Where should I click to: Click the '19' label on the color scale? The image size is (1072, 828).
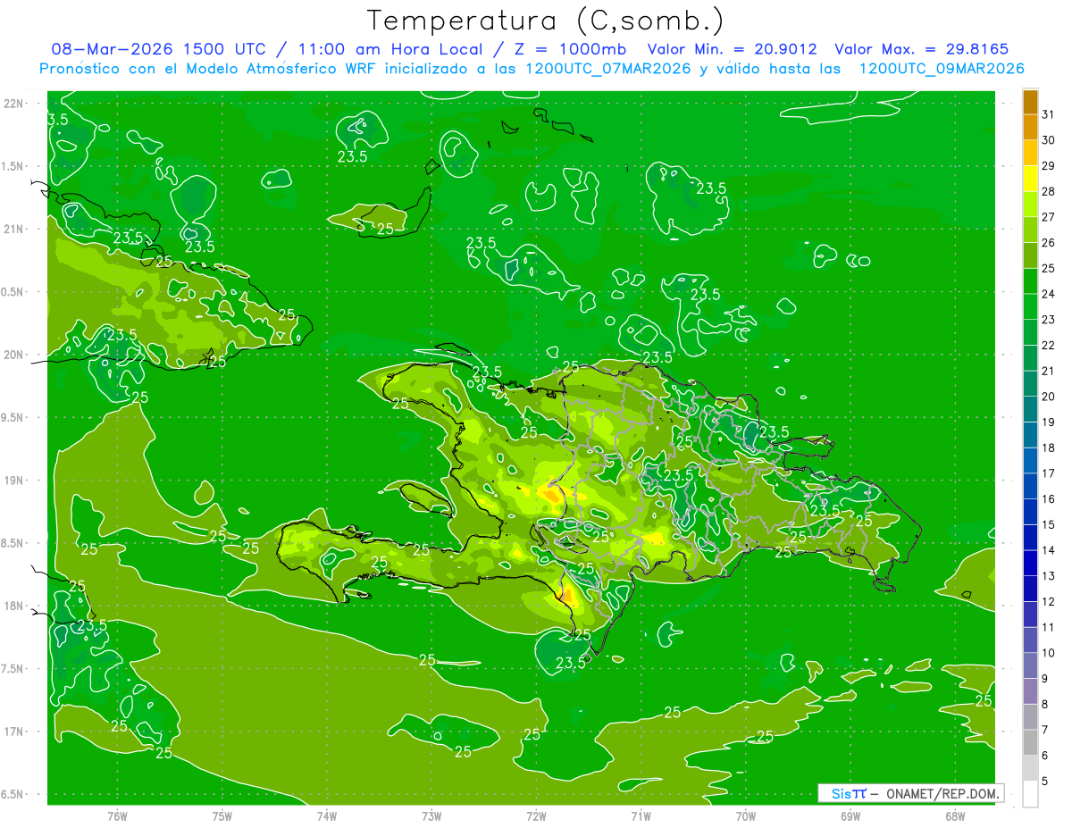pyautogui.click(x=1049, y=422)
